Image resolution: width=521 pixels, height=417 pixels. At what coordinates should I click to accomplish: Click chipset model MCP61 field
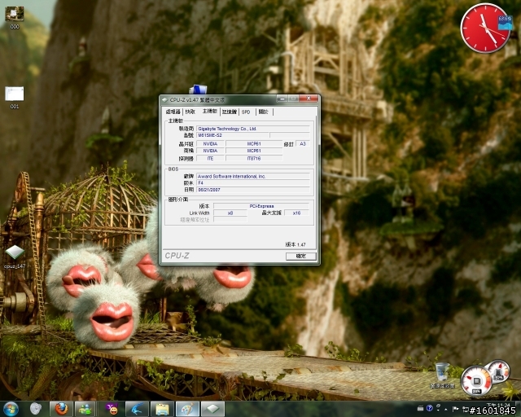click(254, 143)
